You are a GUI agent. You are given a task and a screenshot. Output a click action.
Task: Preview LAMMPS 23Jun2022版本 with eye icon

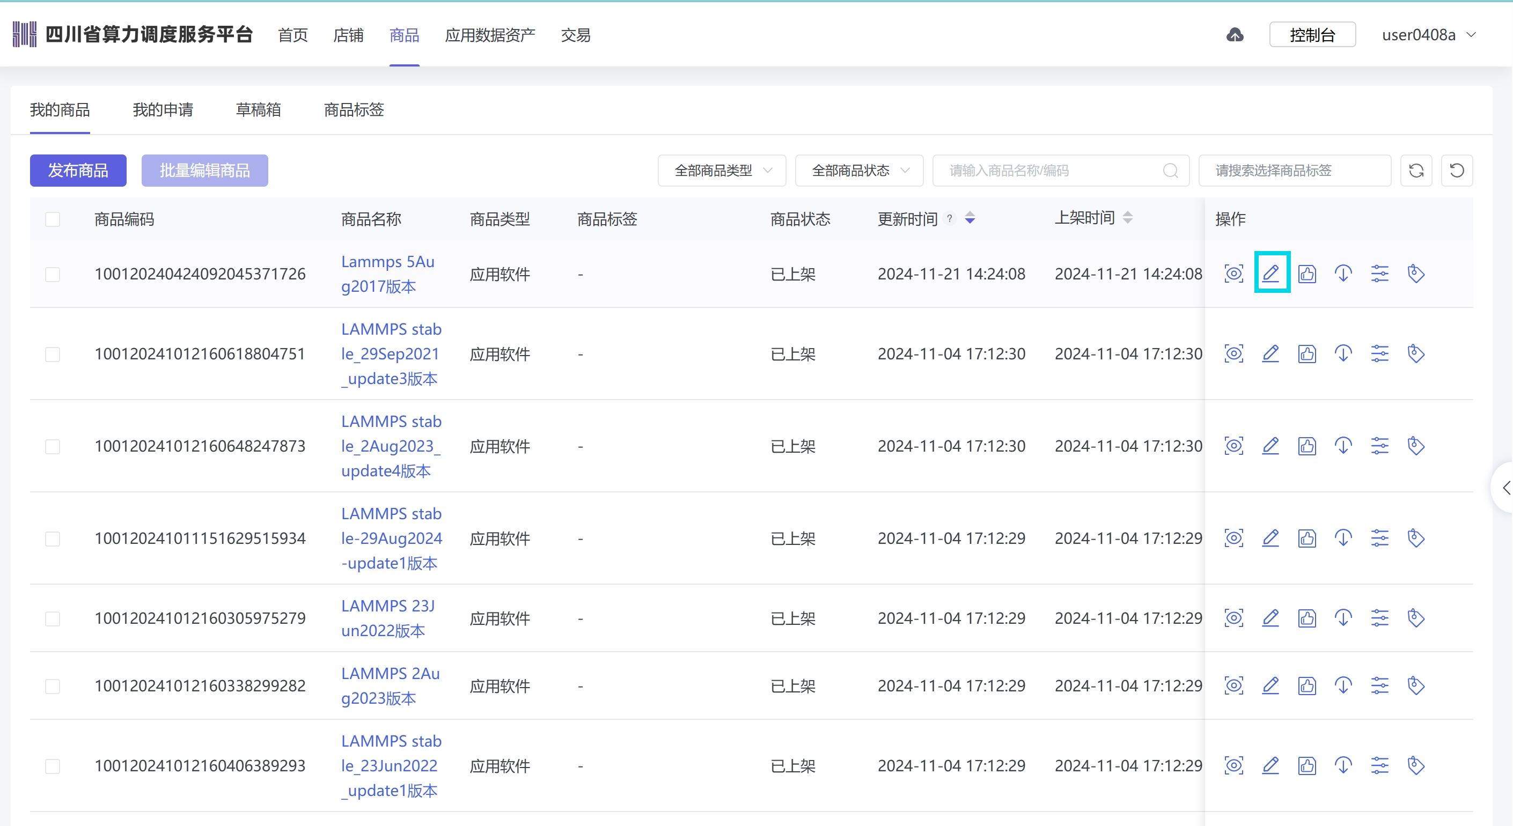[1233, 617]
